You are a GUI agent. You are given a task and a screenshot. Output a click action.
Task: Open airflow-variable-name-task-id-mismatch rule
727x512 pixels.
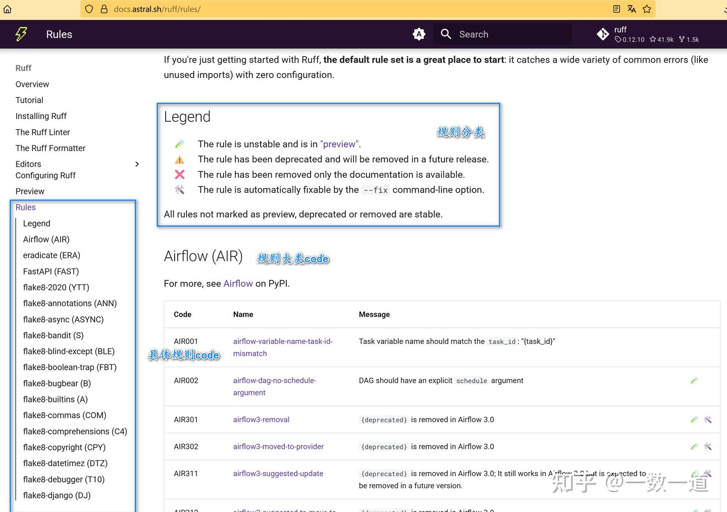tap(283, 347)
